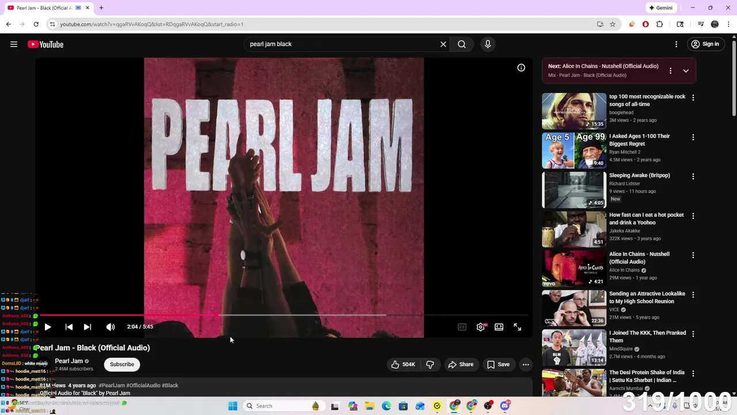This screenshot has height=415, width=737.
Task: Open the Pearl Jam channel name link
Action: pos(69,361)
